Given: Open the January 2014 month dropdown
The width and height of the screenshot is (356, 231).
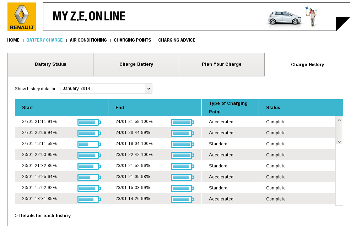Looking at the screenshot, I should pyautogui.click(x=106, y=88).
